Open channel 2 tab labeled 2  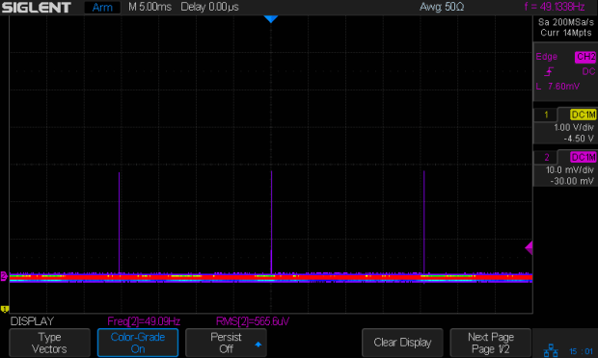tap(546, 157)
